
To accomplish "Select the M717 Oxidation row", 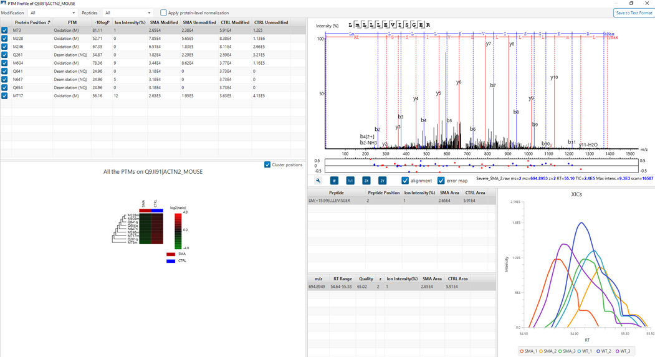I will (153, 95).
